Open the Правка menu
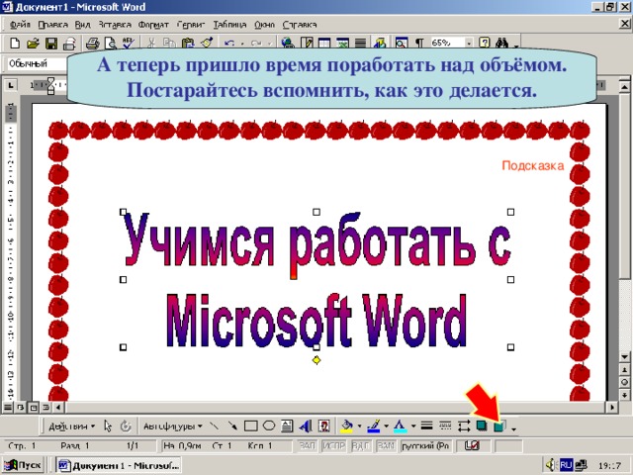This screenshot has width=633, height=475. pos(52,25)
